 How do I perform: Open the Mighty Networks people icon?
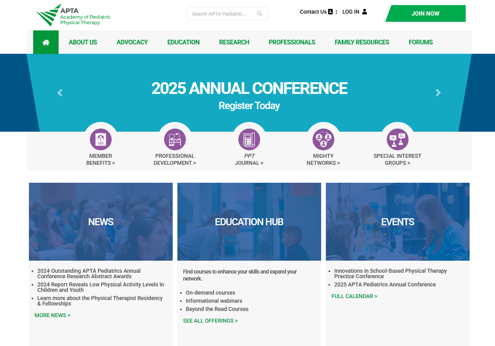pyautogui.click(x=323, y=139)
